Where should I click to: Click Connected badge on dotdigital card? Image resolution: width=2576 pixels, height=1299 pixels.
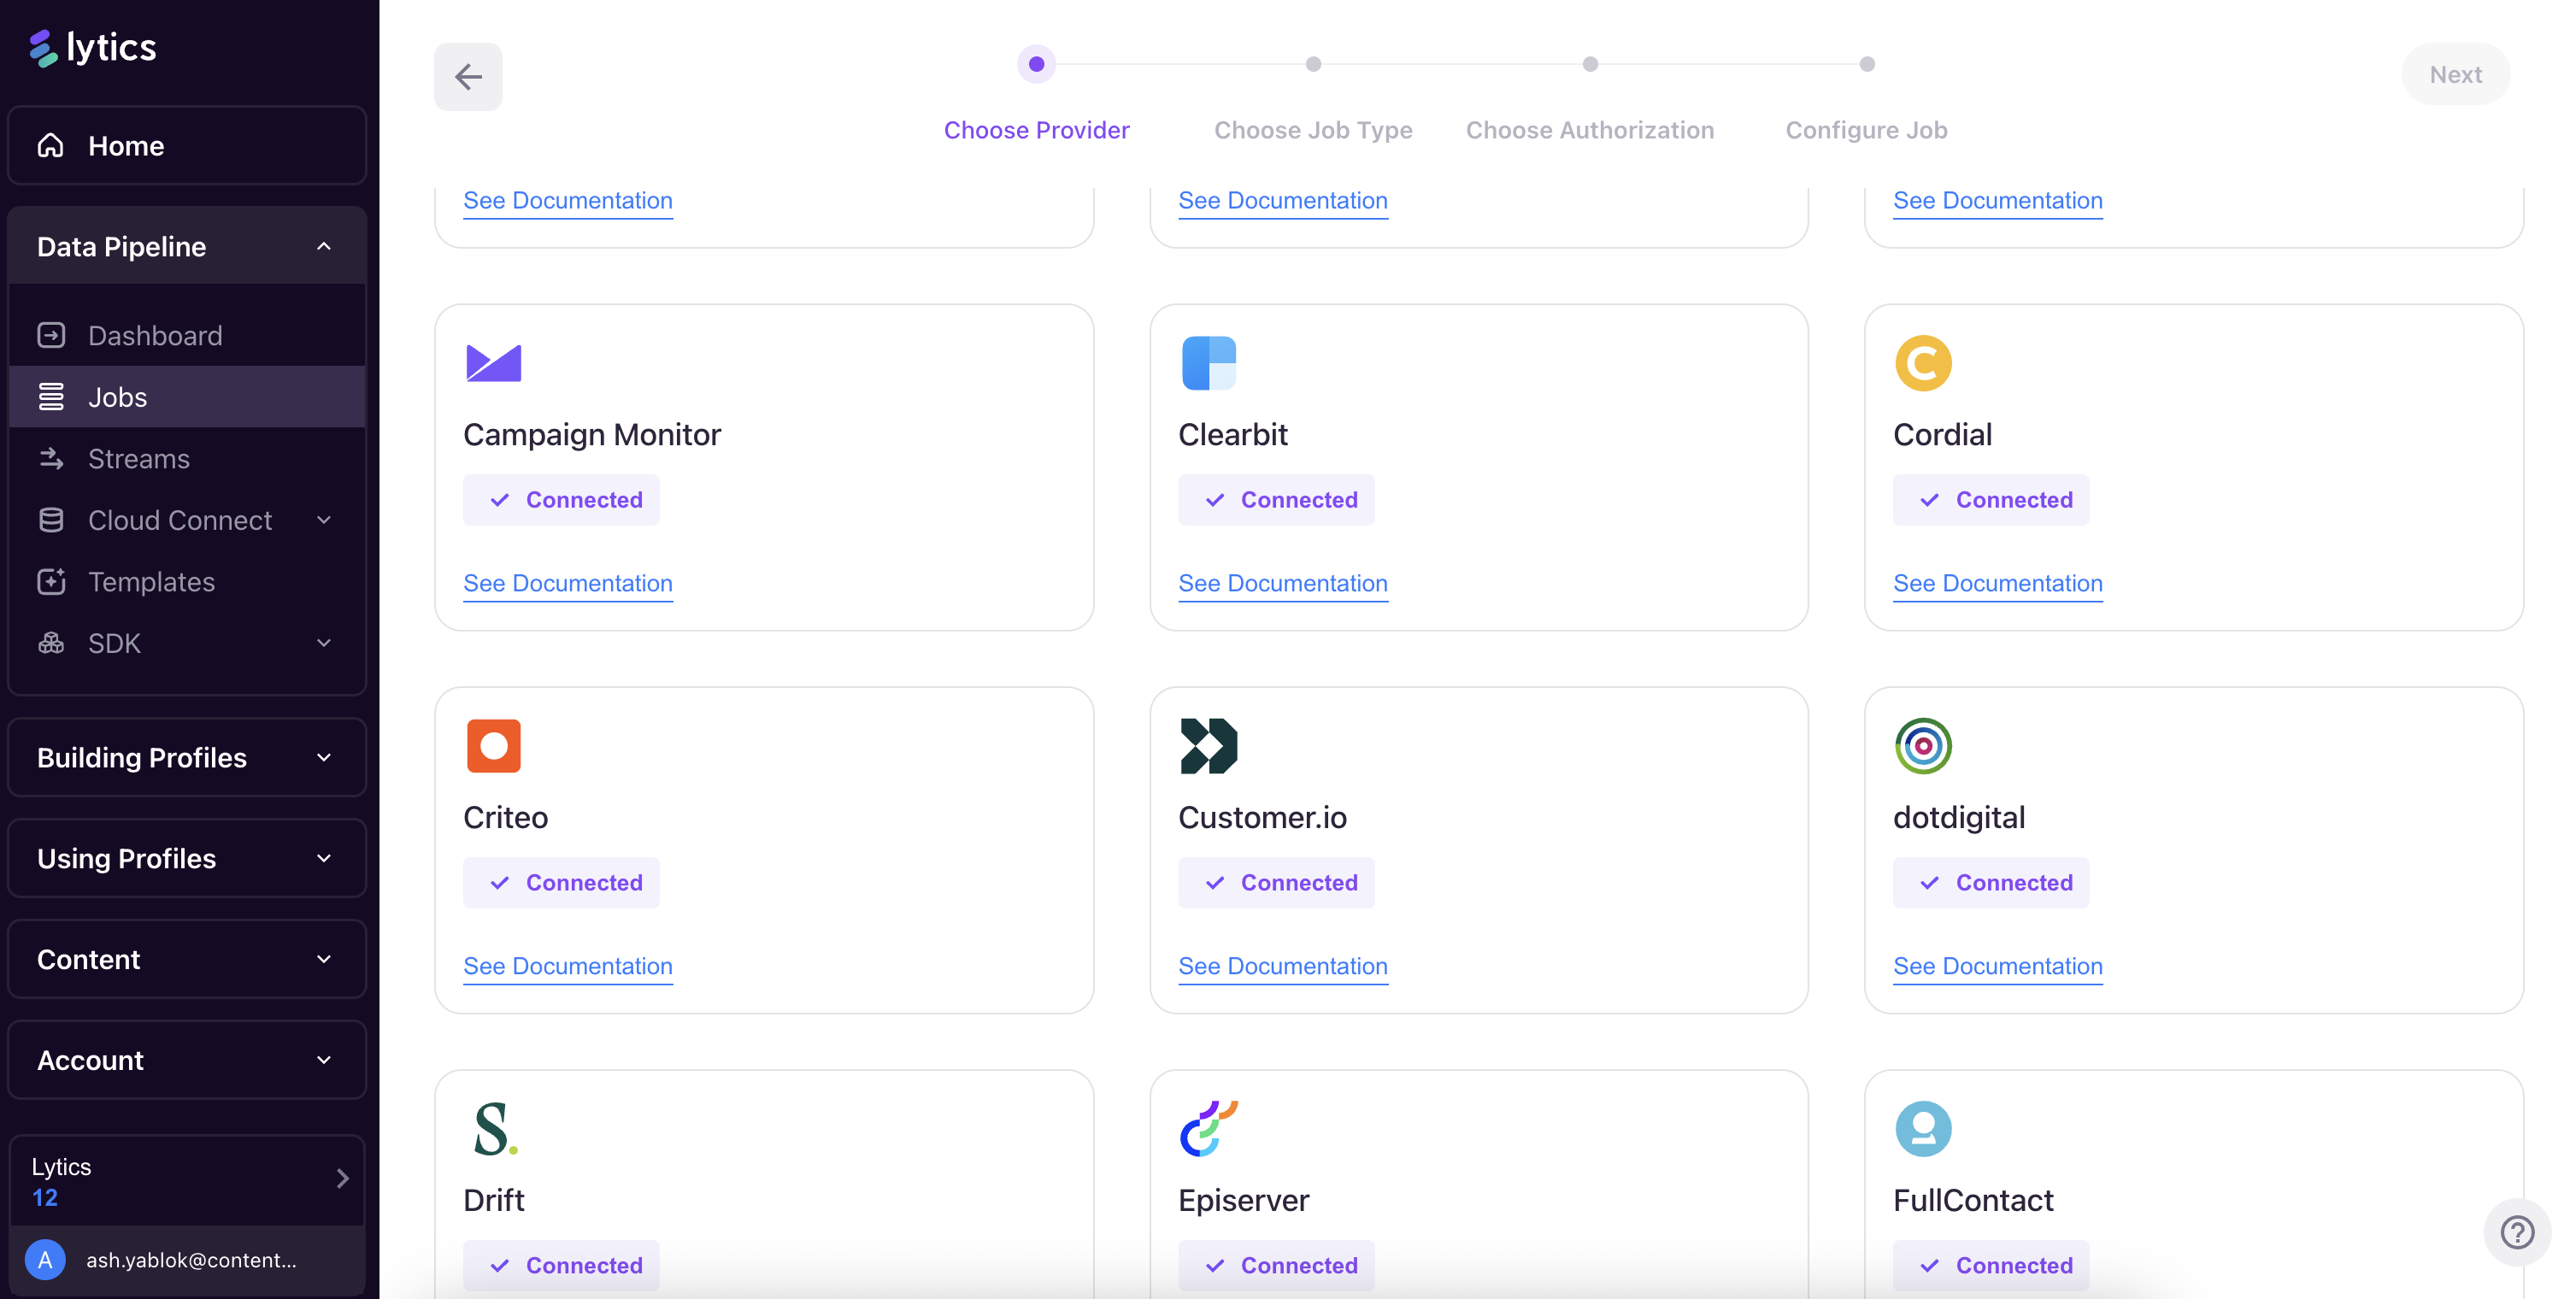1990,882
